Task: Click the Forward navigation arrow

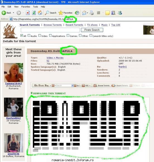Action: [19, 13]
